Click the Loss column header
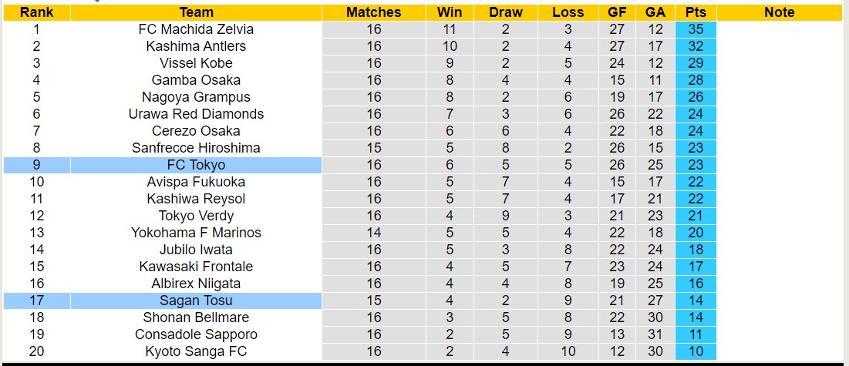 click(x=568, y=12)
